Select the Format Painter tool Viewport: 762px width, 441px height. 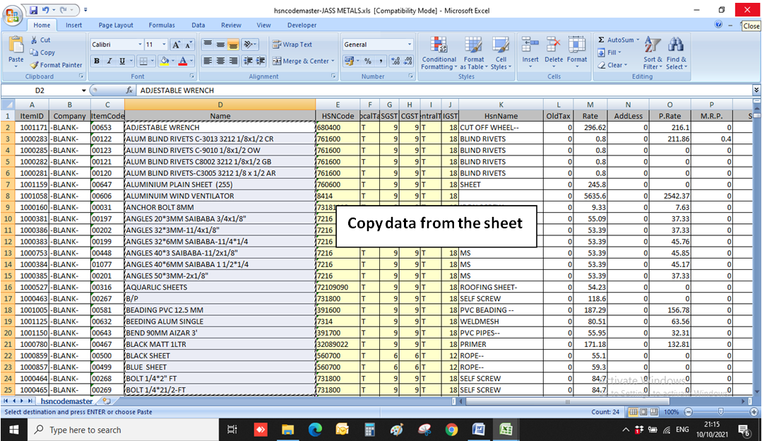tap(56, 65)
